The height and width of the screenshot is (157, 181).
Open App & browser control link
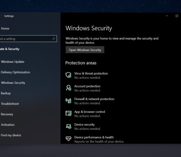pos(89,112)
